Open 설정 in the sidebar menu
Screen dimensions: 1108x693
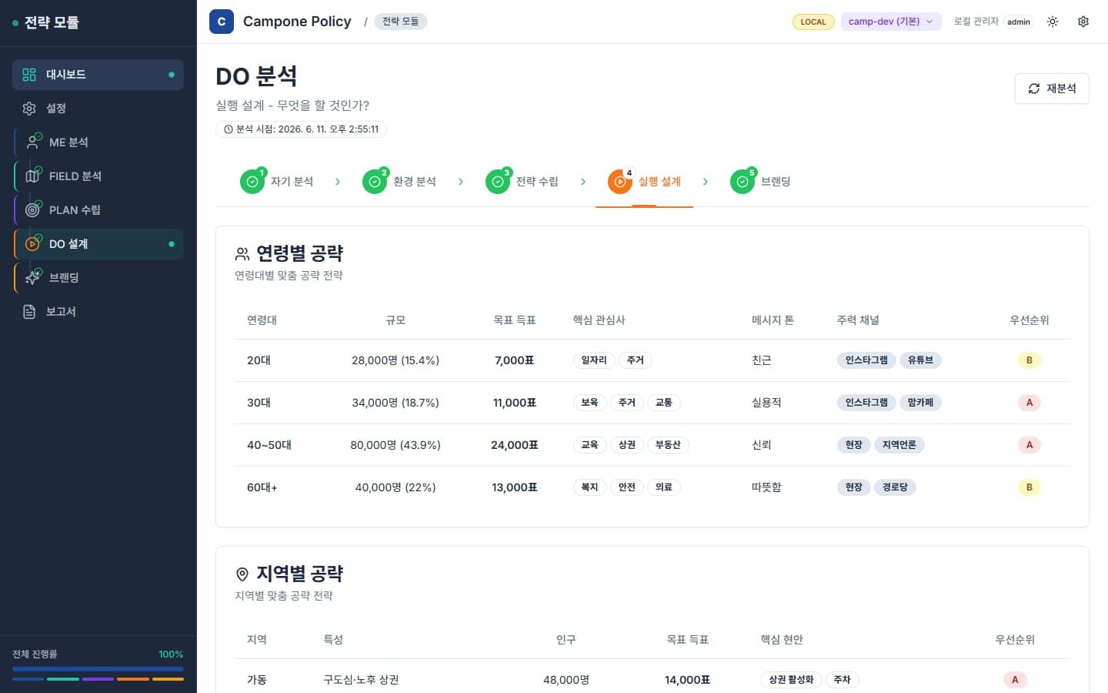[98, 109]
